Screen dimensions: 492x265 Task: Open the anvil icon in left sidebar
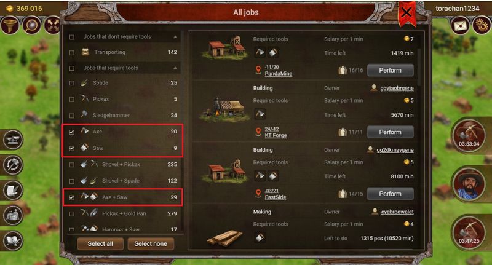tap(13, 140)
